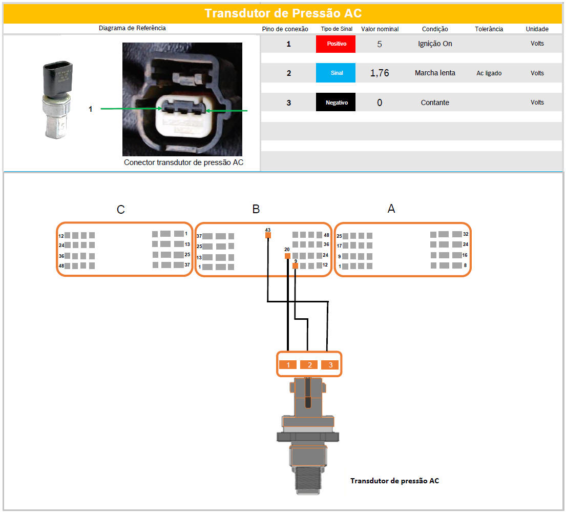The width and height of the screenshot is (566, 512).
Task: Click the Ignição On condition cell
Action: (x=435, y=44)
